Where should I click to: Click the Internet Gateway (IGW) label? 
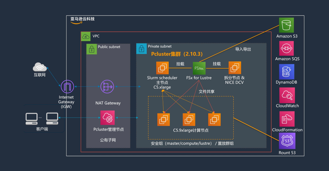pos(66,102)
